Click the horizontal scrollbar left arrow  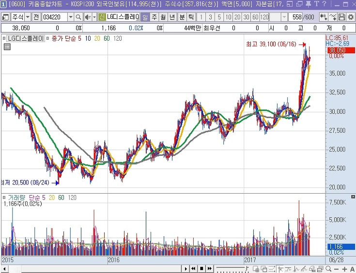tap(4, 269)
